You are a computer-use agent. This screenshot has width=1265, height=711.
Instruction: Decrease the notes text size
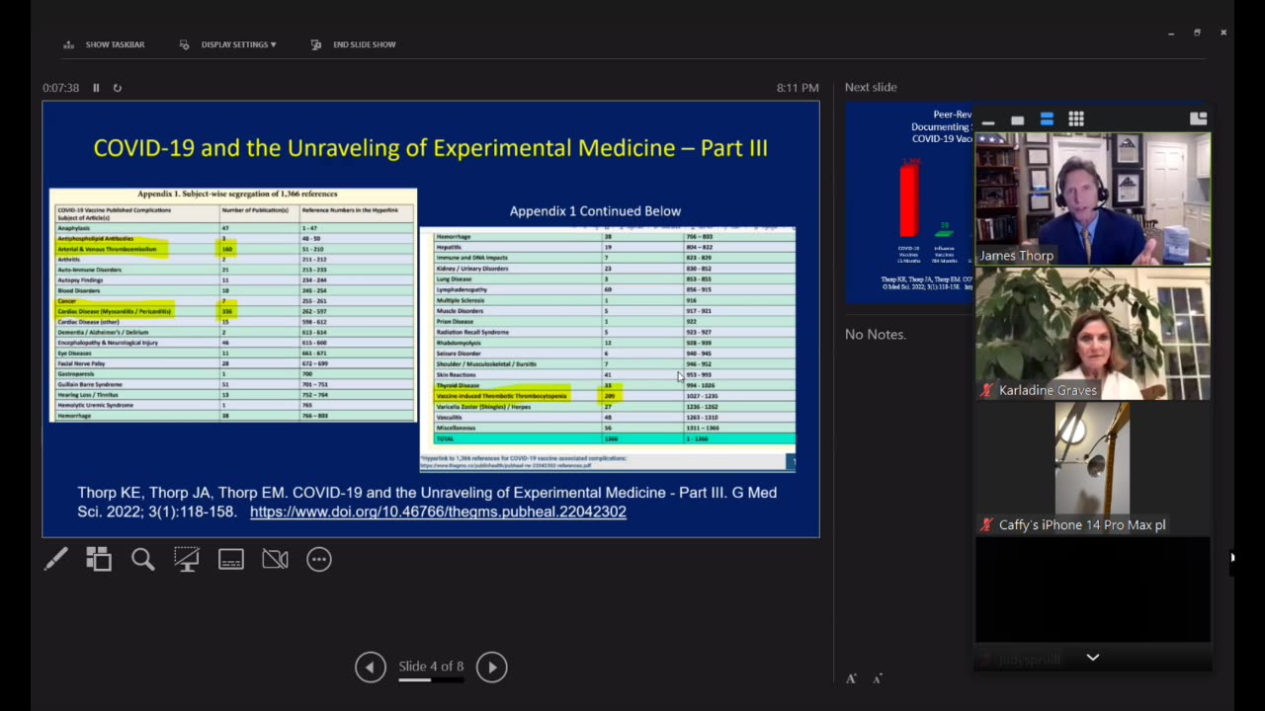pos(877,678)
